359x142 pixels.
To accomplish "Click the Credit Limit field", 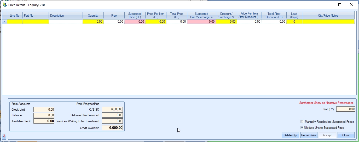I will click(44, 110).
